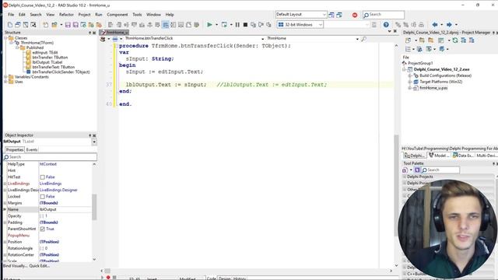
Task: Open the Tools menu
Action: 137,15
